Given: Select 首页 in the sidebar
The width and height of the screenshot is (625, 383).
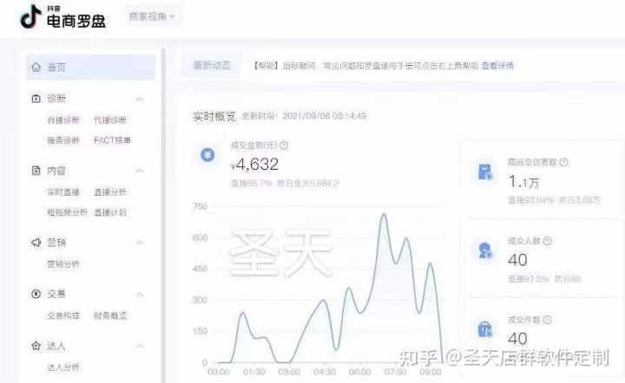Looking at the screenshot, I should tap(90, 68).
